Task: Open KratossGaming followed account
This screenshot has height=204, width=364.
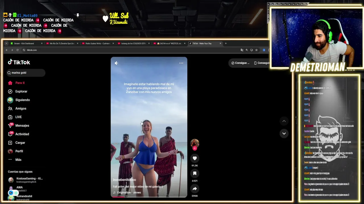Action: [x=25, y=180]
